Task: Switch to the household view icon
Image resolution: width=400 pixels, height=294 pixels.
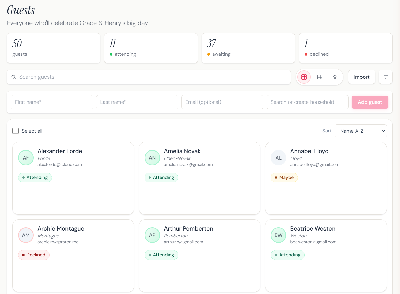Action: [335, 77]
